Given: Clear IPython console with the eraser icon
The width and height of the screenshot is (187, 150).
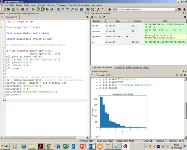Looking at the screenshot, I should [x=181, y=75].
